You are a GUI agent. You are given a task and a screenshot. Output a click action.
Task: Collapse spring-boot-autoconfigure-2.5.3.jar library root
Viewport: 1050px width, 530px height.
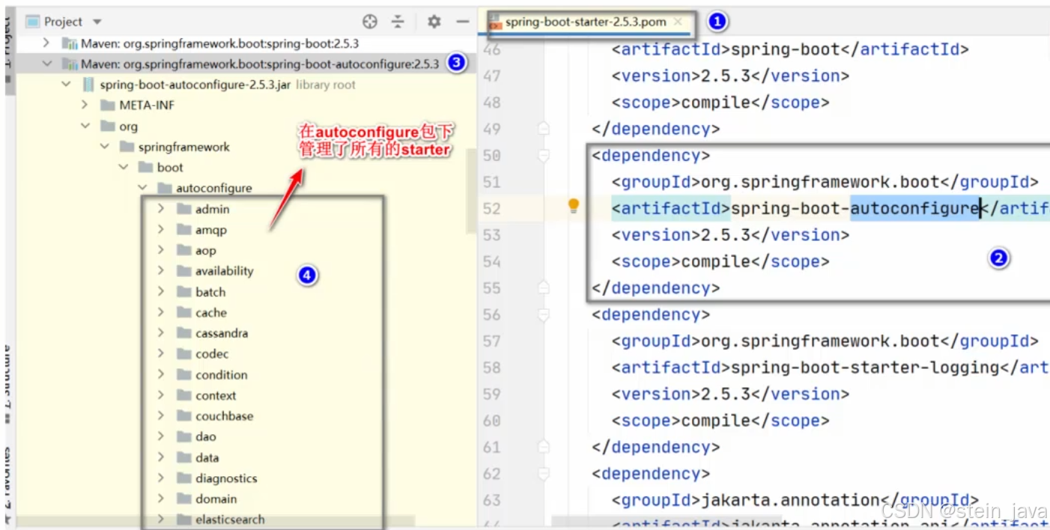click(x=66, y=85)
